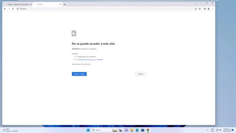The image size is (236, 133).
Task: Open the Chrome profile avatar
Action: [209, 9]
